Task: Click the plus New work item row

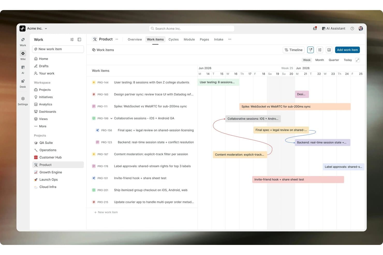Action: tap(106, 212)
